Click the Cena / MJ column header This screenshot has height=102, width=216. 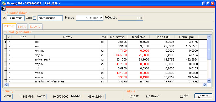(x=162, y=37)
